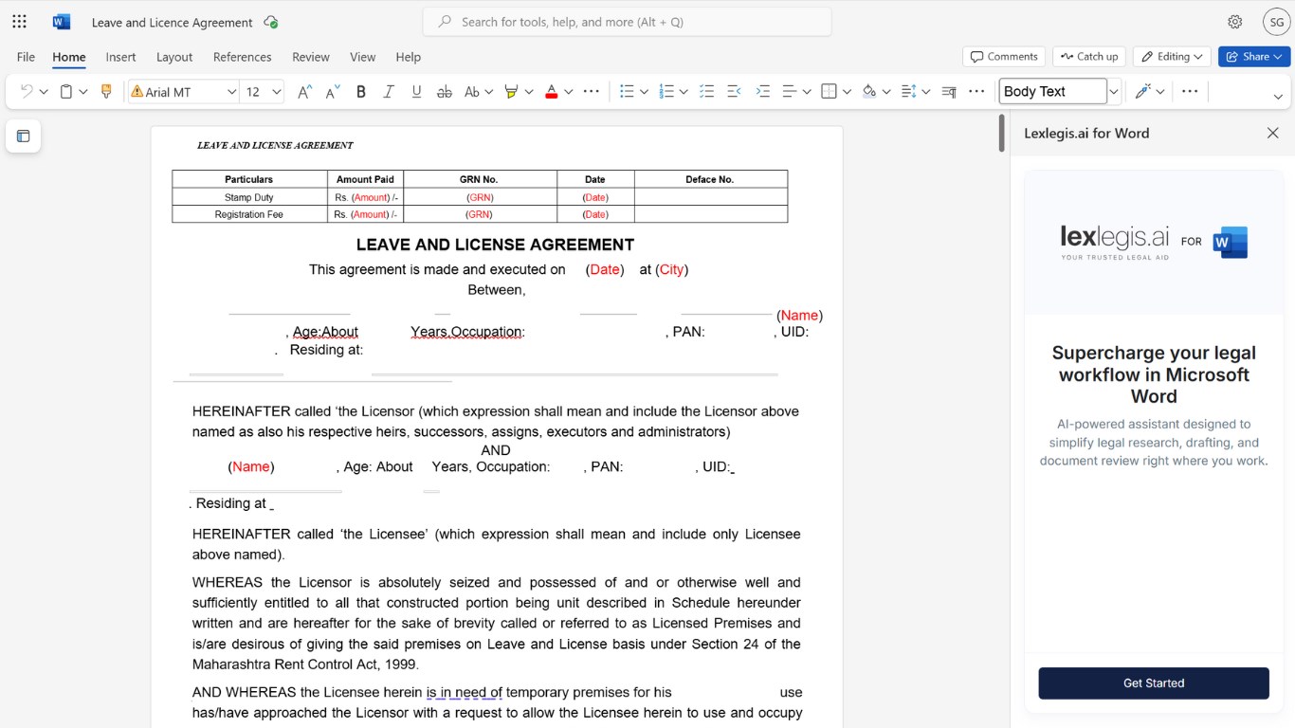Expand the alignment dropdown arrow
The image size is (1295, 728).
[807, 92]
